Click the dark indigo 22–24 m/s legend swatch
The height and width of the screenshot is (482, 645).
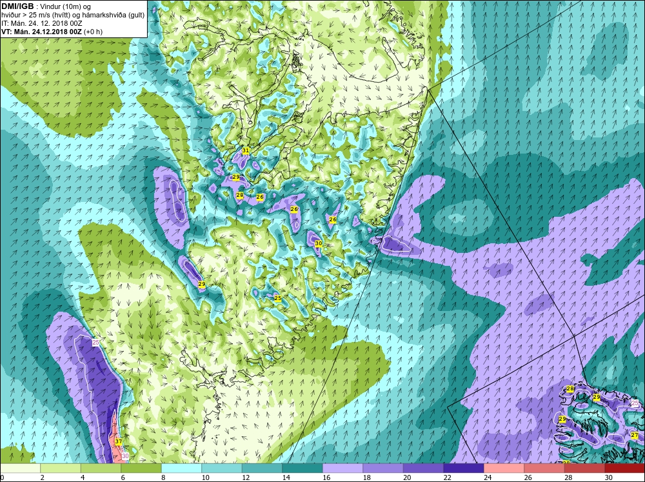point(464,468)
